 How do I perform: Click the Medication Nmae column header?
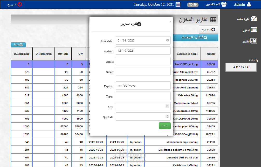pos(187,54)
